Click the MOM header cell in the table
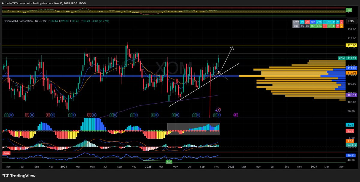The height and width of the screenshot is (182, 360). [296, 22]
